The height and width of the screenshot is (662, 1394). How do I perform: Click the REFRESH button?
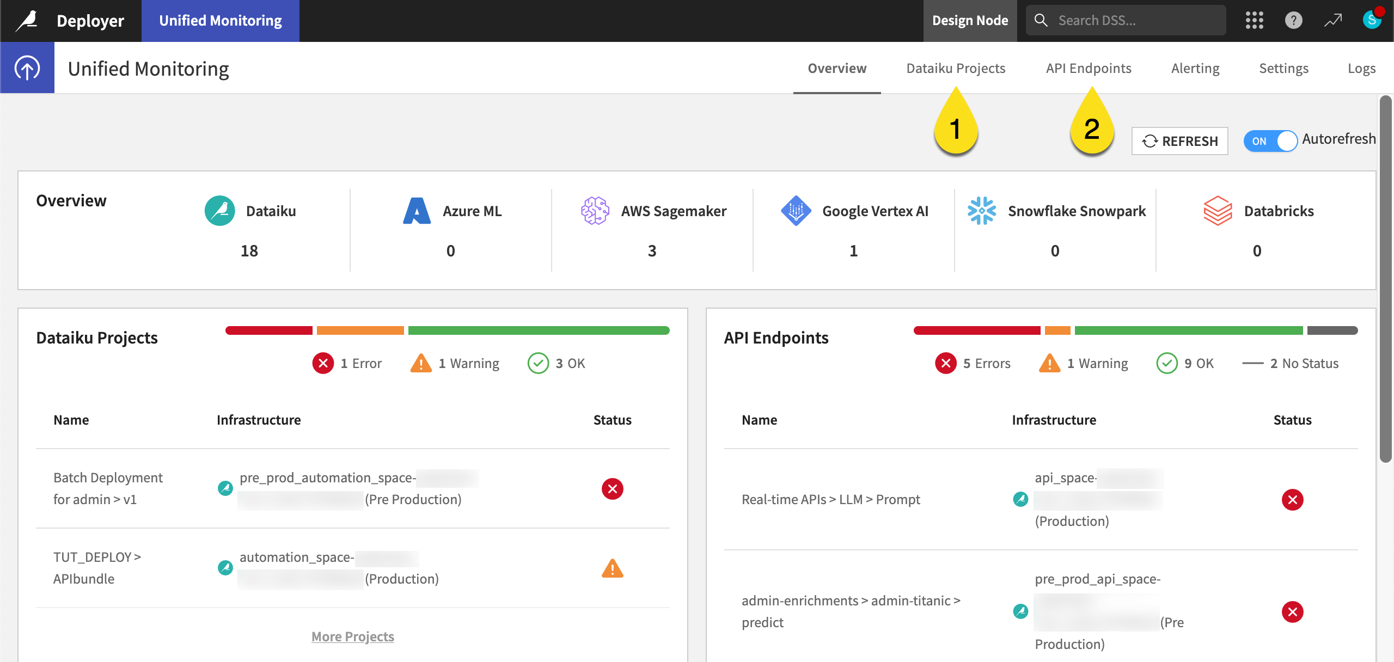tap(1179, 141)
